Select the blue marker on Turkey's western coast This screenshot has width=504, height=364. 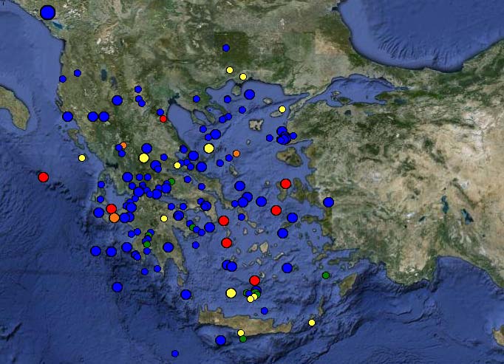click(x=328, y=202)
